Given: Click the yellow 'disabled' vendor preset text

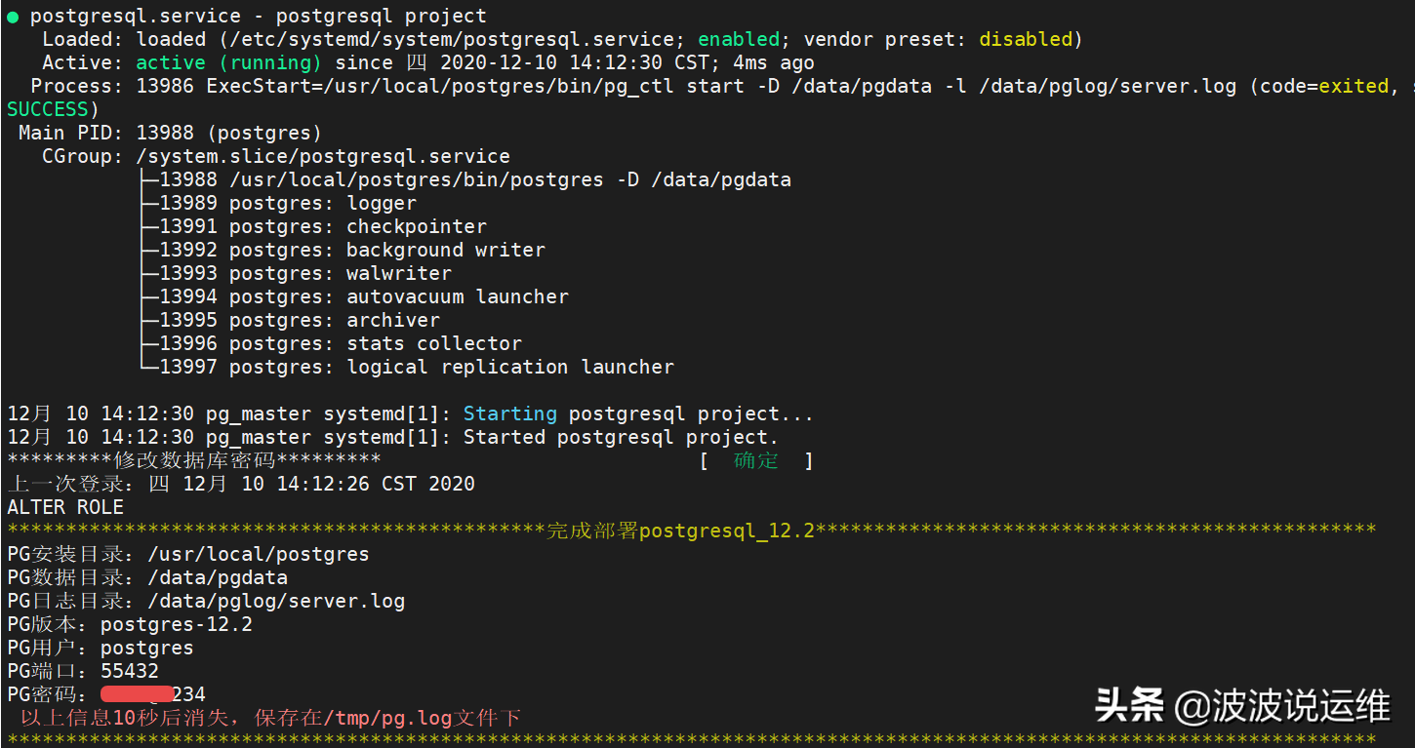Looking at the screenshot, I should 1026,40.
